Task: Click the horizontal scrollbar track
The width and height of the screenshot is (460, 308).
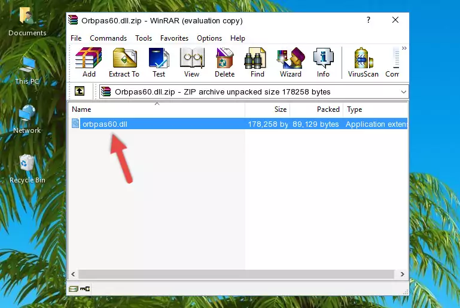Action: click(x=236, y=275)
